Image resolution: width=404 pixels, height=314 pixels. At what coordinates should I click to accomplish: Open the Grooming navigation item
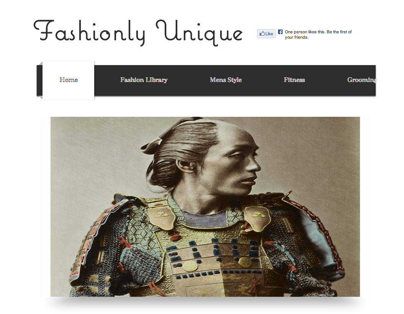pyautogui.click(x=361, y=80)
